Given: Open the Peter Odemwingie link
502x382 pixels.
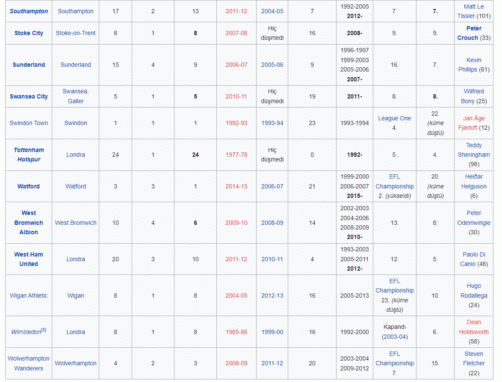Looking at the screenshot, I should click(x=474, y=218).
